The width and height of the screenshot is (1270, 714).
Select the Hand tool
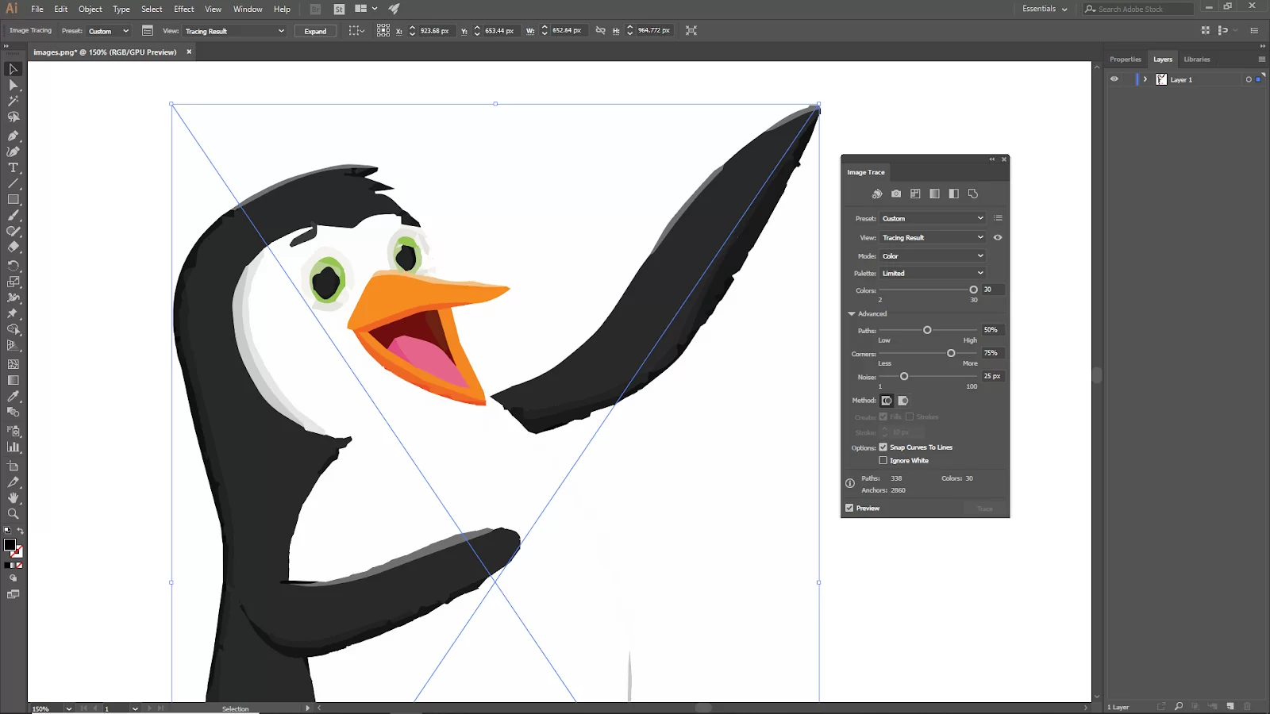pyautogui.click(x=13, y=497)
